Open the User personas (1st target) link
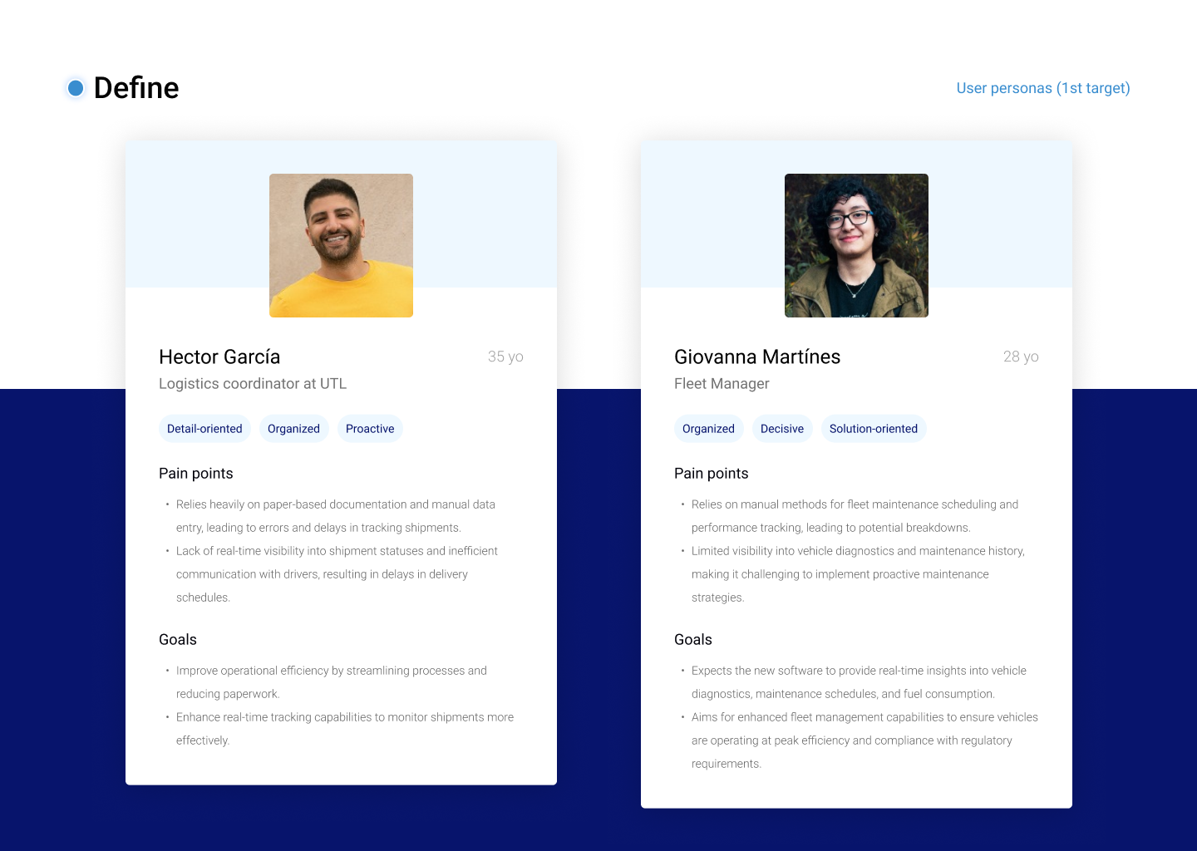Screen dimensions: 1197x851 (x=1042, y=88)
